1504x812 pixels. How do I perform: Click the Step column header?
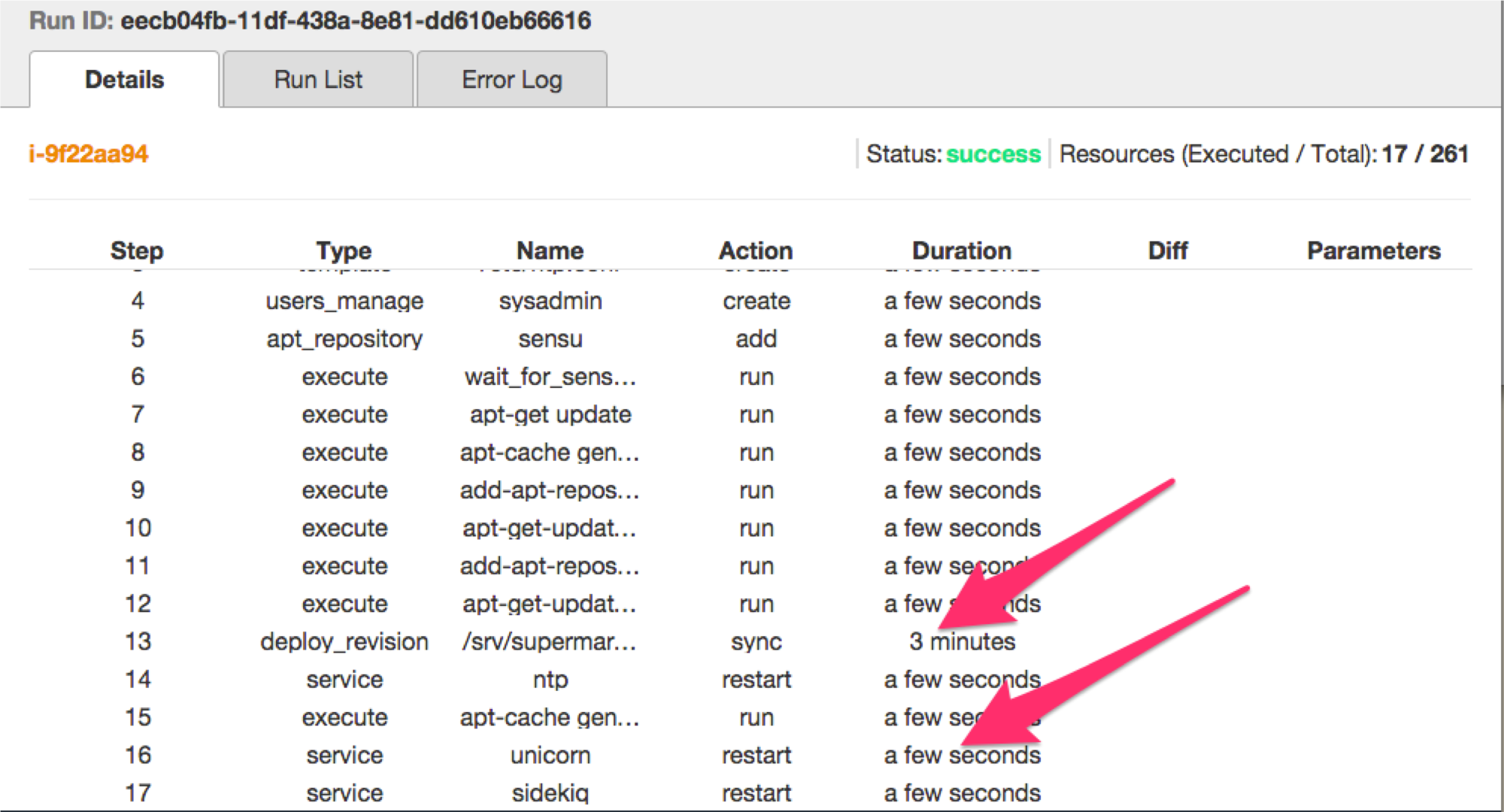click(137, 250)
